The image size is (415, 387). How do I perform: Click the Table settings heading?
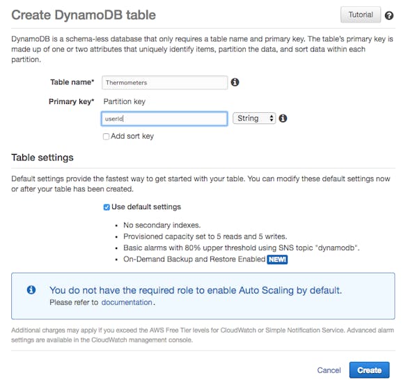(42, 158)
